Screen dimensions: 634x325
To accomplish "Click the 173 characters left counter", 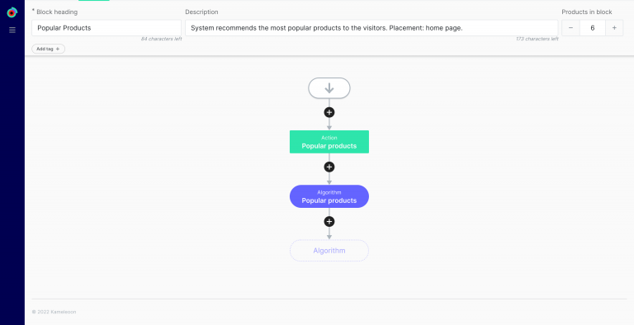I will point(537,40).
